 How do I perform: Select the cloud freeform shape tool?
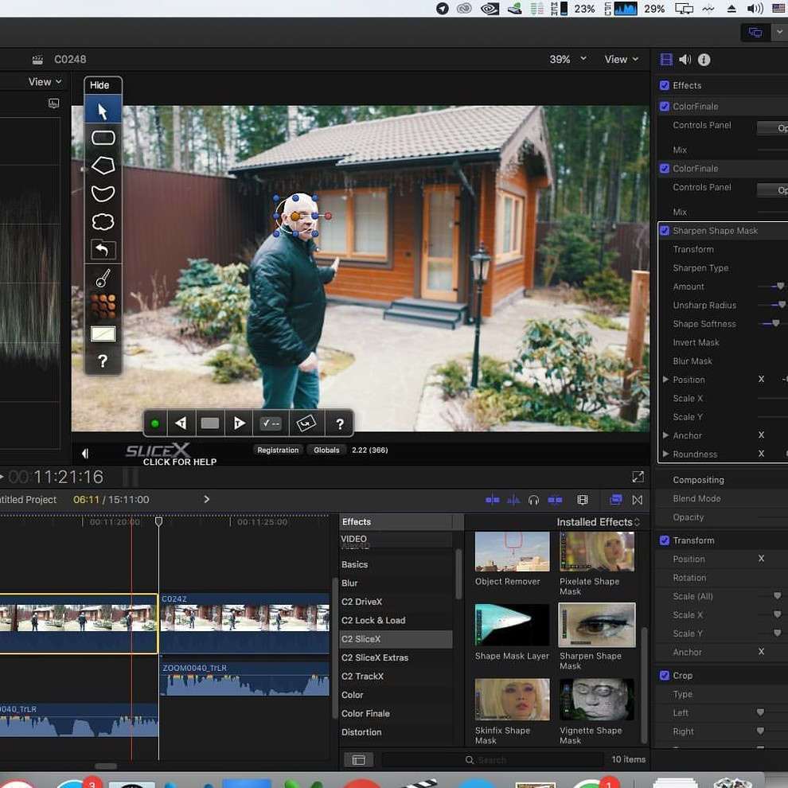(103, 221)
